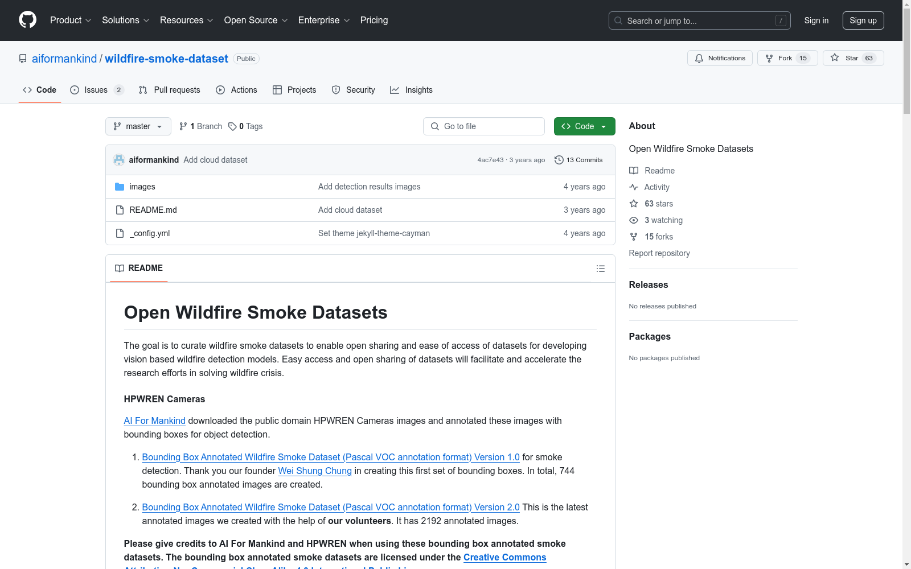Click the Notifications bell button
Image resolution: width=911 pixels, height=569 pixels.
pyautogui.click(x=720, y=58)
